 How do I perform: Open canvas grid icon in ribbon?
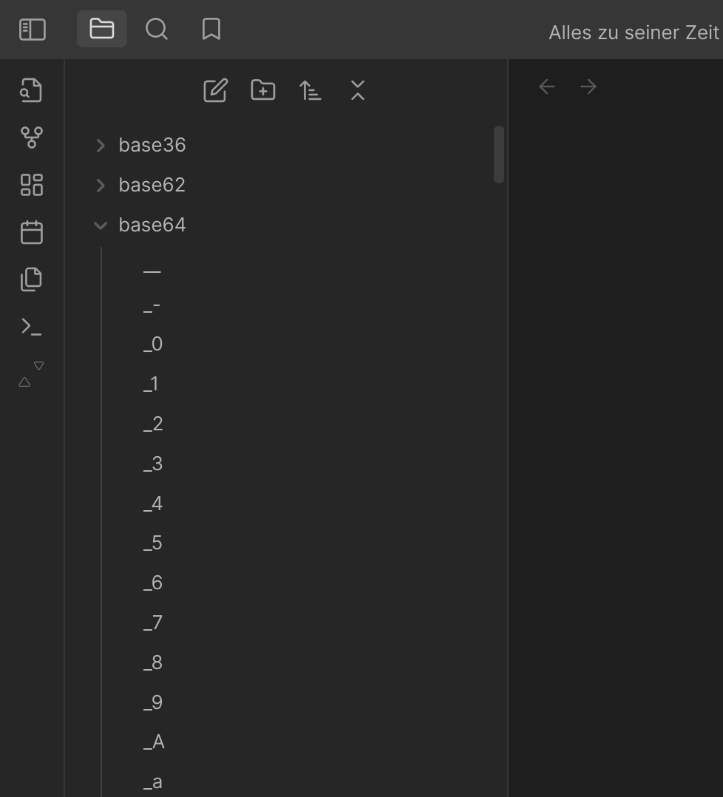click(32, 185)
